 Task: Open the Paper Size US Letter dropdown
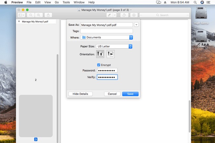click(x=114, y=46)
